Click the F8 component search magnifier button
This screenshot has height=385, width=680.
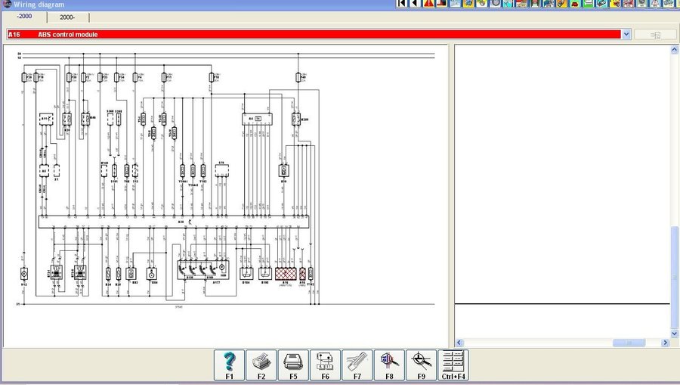click(389, 364)
